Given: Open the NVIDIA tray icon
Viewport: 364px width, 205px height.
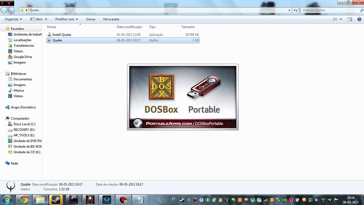Looking at the screenshot, I should [285, 200].
